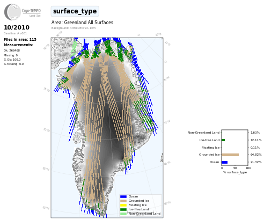Click the 21.32% Ocean percentage label

tap(256, 162)
